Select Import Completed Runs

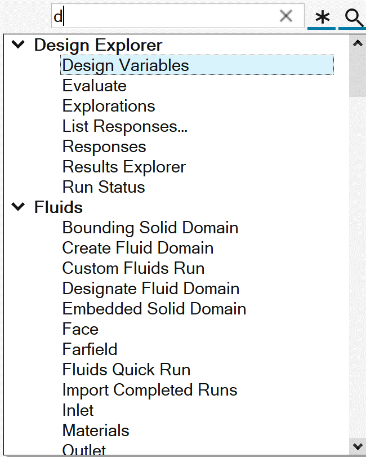click(x=150, y=390)
